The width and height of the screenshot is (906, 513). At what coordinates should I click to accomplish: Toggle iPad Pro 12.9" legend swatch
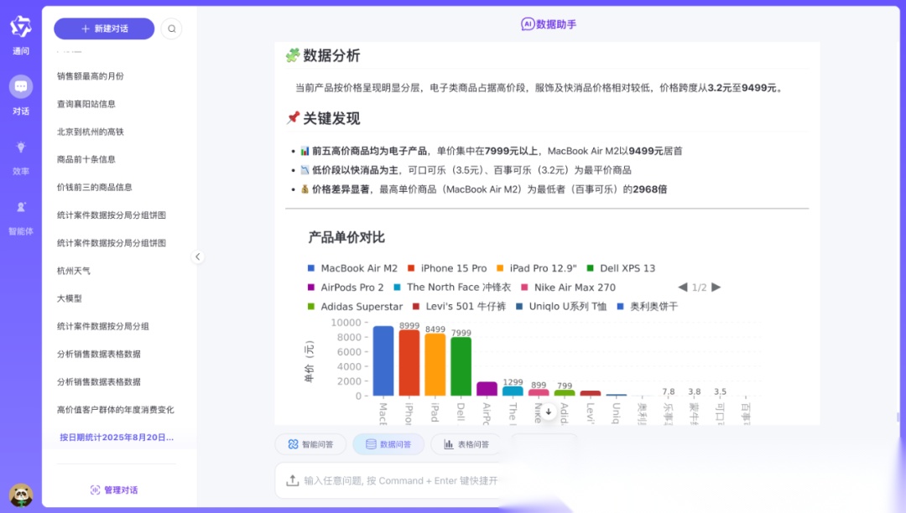[500, 268]
